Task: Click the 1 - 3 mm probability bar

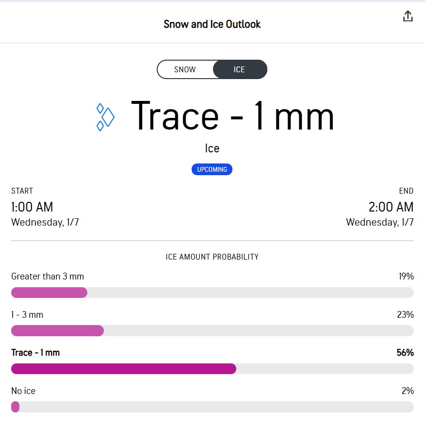Action: tap(212, 330)
